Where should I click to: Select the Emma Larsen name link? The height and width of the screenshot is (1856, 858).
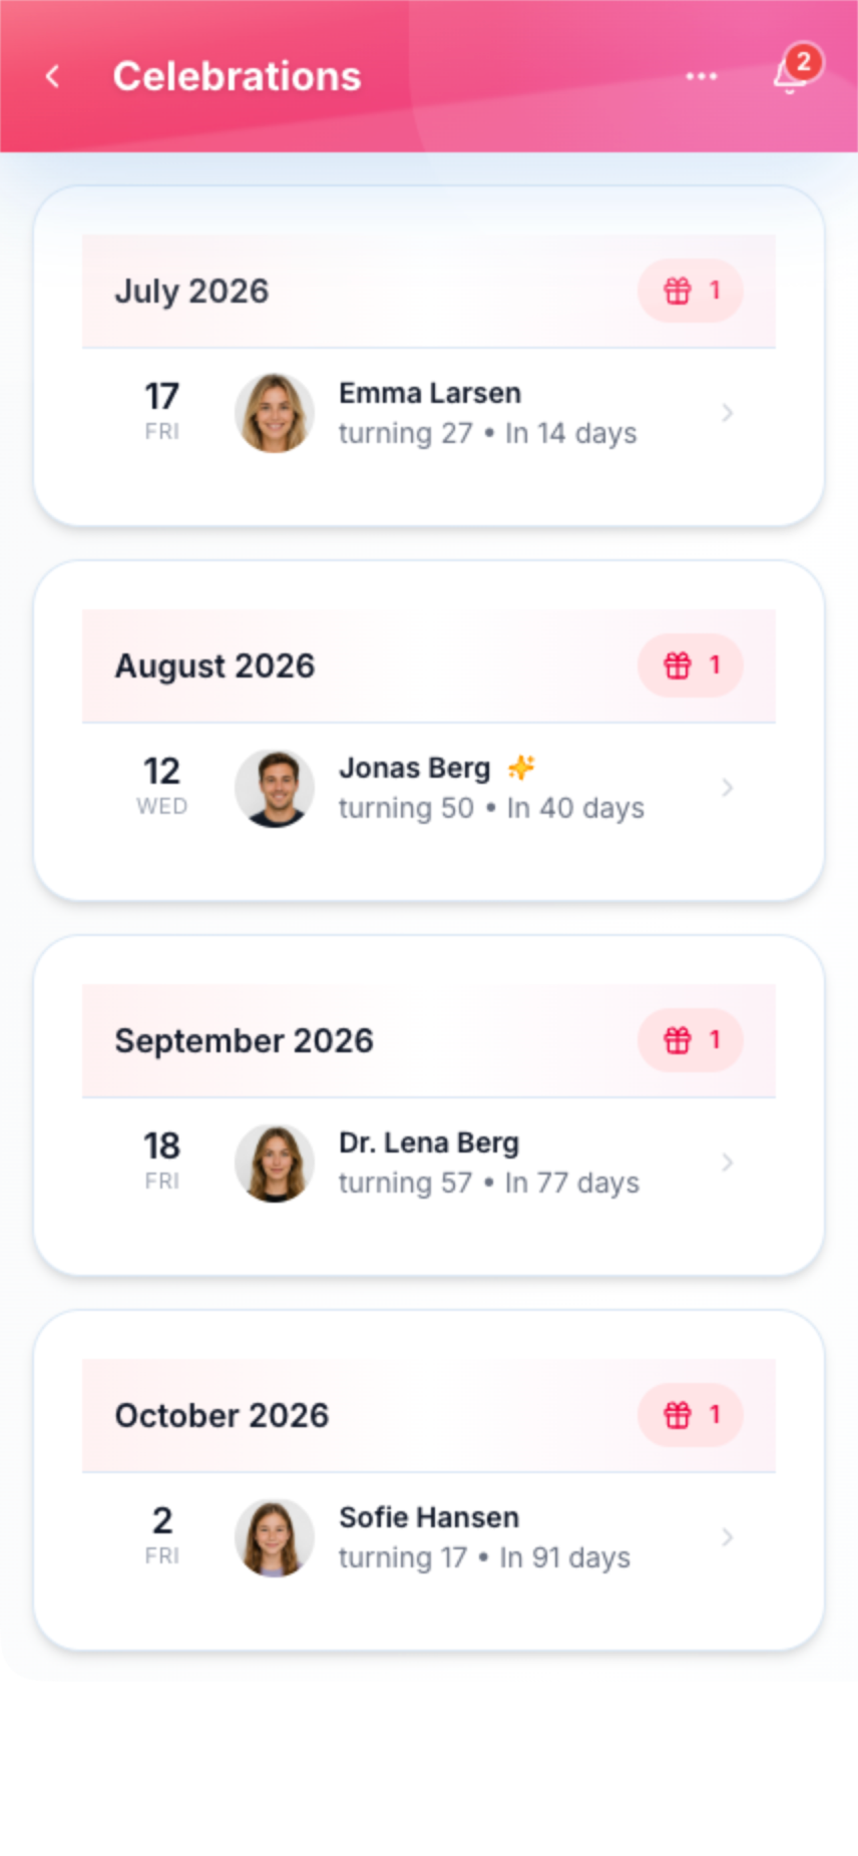tap(430, 394)
